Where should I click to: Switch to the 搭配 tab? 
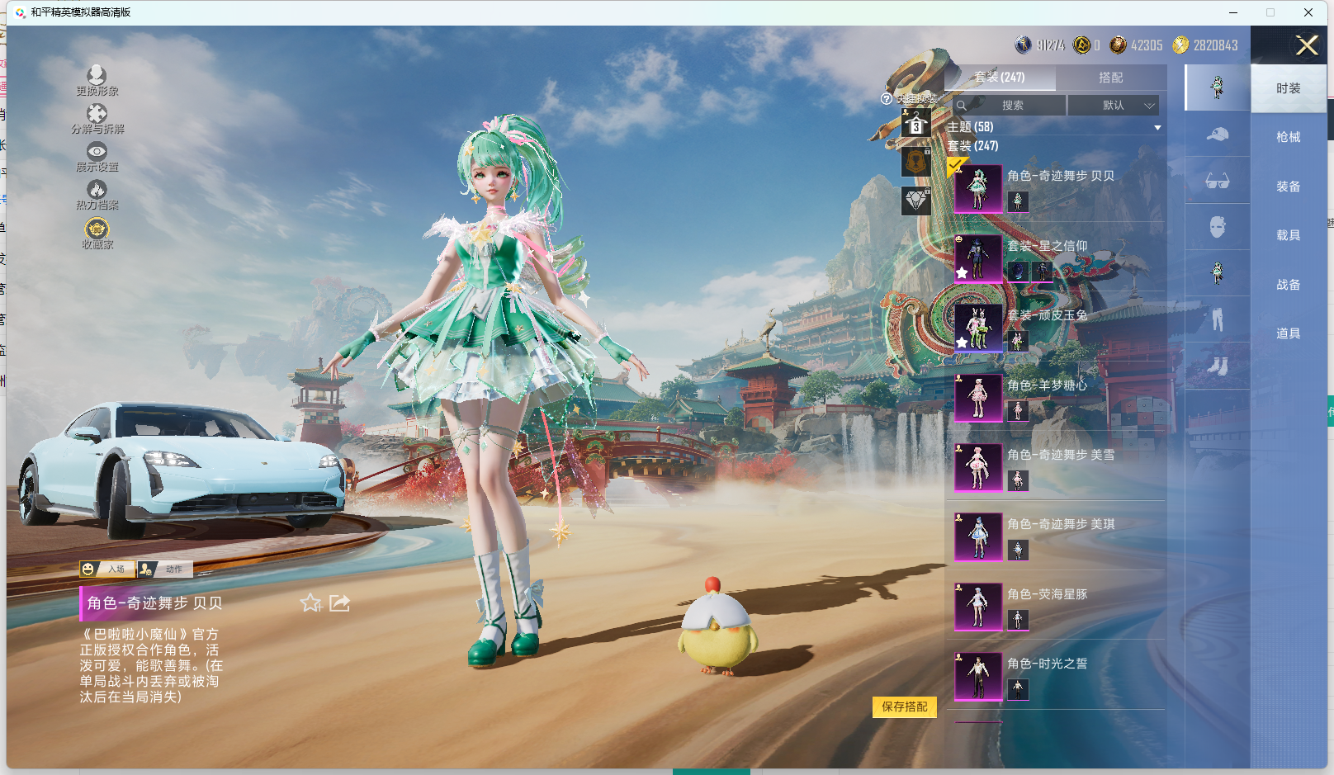[1110, 78]
